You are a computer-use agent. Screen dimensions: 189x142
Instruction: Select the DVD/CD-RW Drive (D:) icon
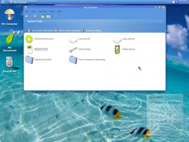(x=29, y=39)
